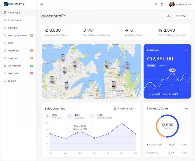Click the Chat bubble icon
The height and width of the screenshot is (161, 195).
[x=5, y=43]
